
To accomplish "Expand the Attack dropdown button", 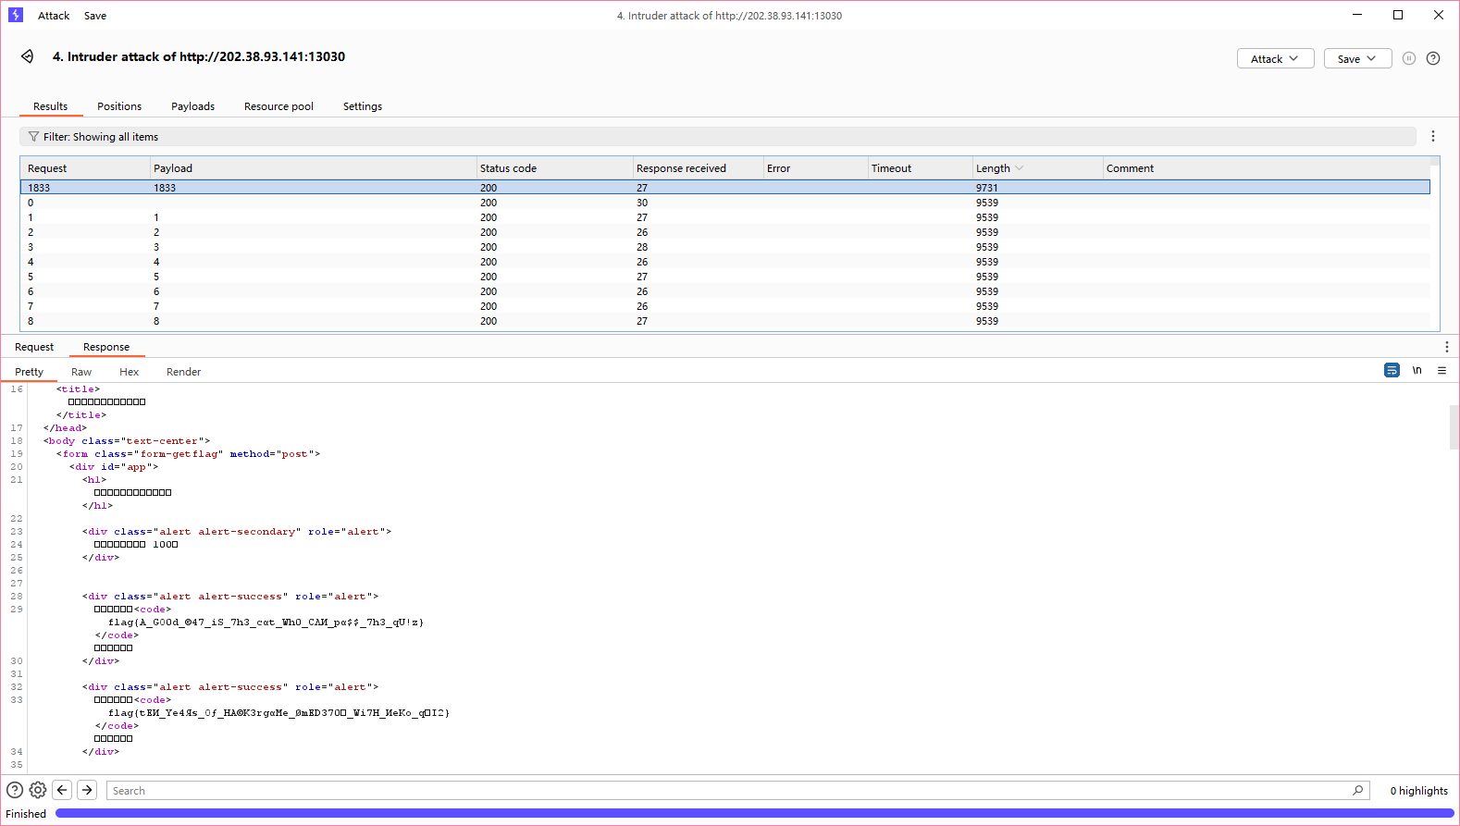I will (x=1275, y=58).
